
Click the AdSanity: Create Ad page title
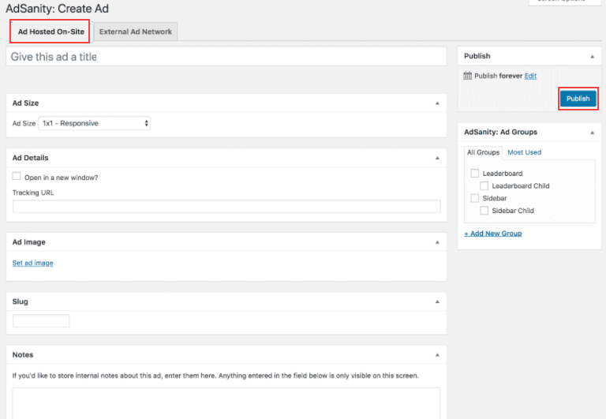click(x=57, y=9)
